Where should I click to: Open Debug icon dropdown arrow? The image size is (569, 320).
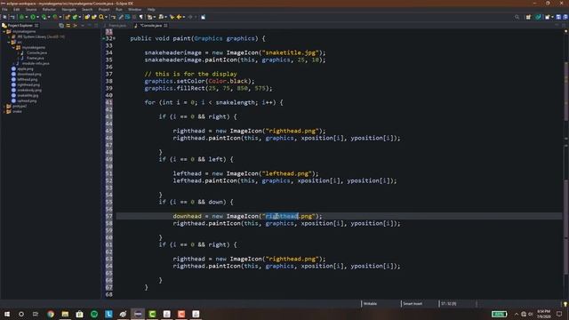click(26, 17)
